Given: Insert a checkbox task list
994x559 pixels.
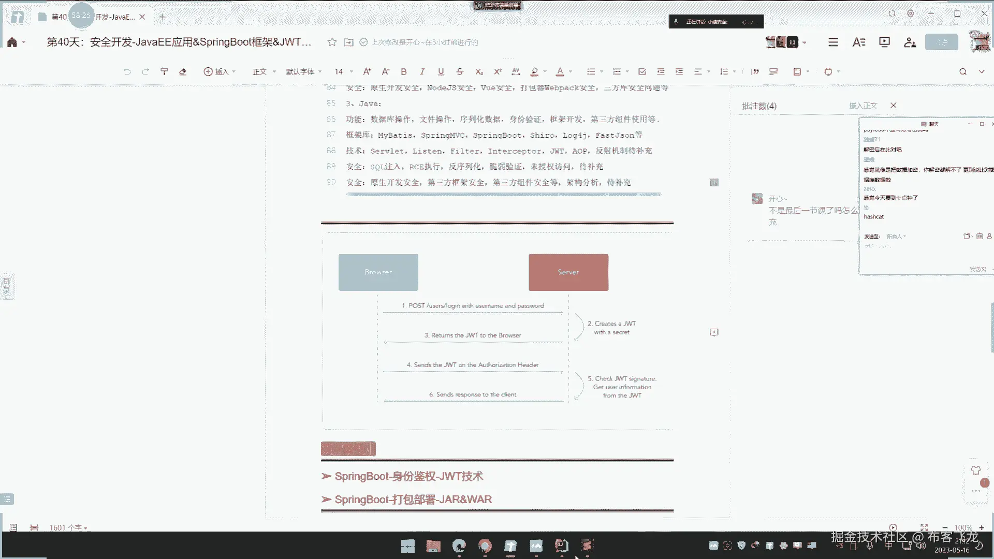Looking at the screenshot, I should (x=642, y=71).
